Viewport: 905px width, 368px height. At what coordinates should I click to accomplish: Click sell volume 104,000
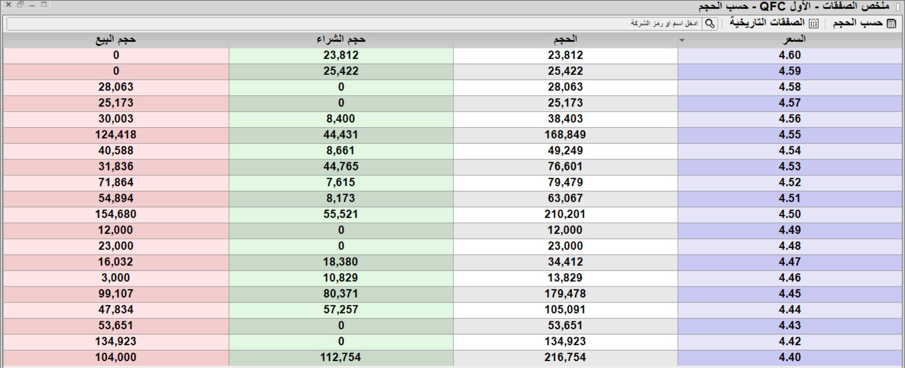tap(116, 358)
